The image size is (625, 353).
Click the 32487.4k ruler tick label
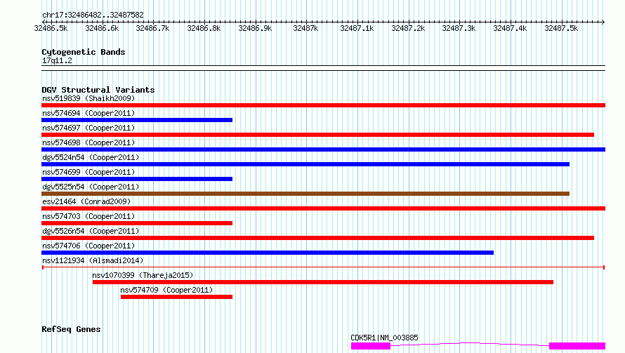point(510,28)
